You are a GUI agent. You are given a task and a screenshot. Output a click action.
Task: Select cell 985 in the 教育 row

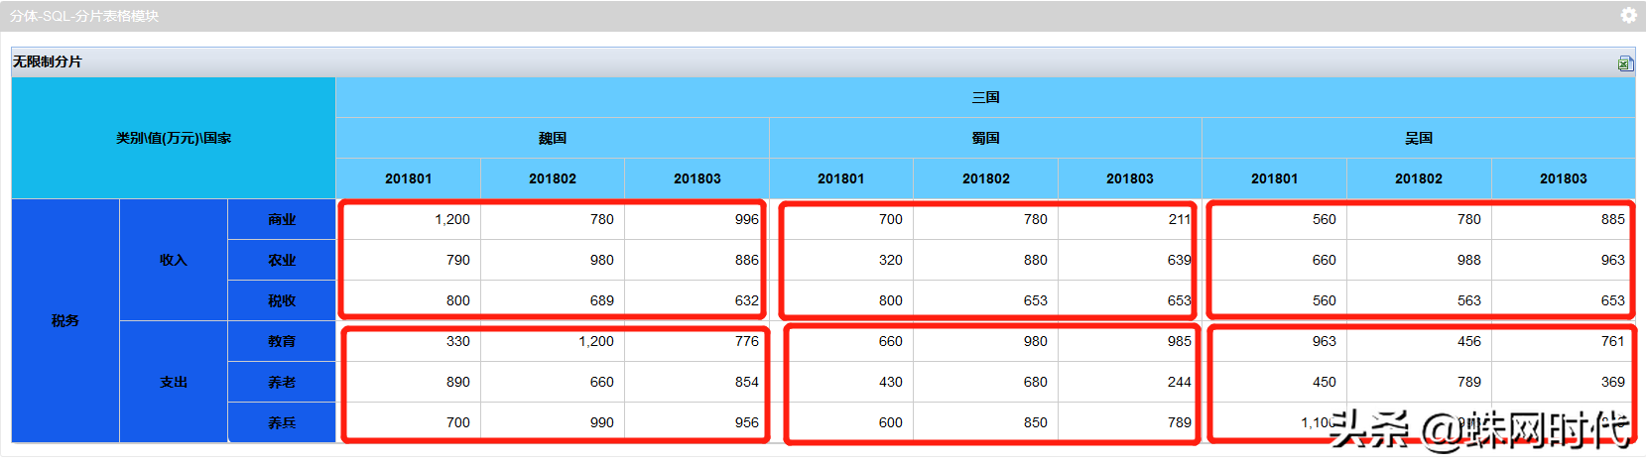pyautogui.click(x=1130, y=341)
